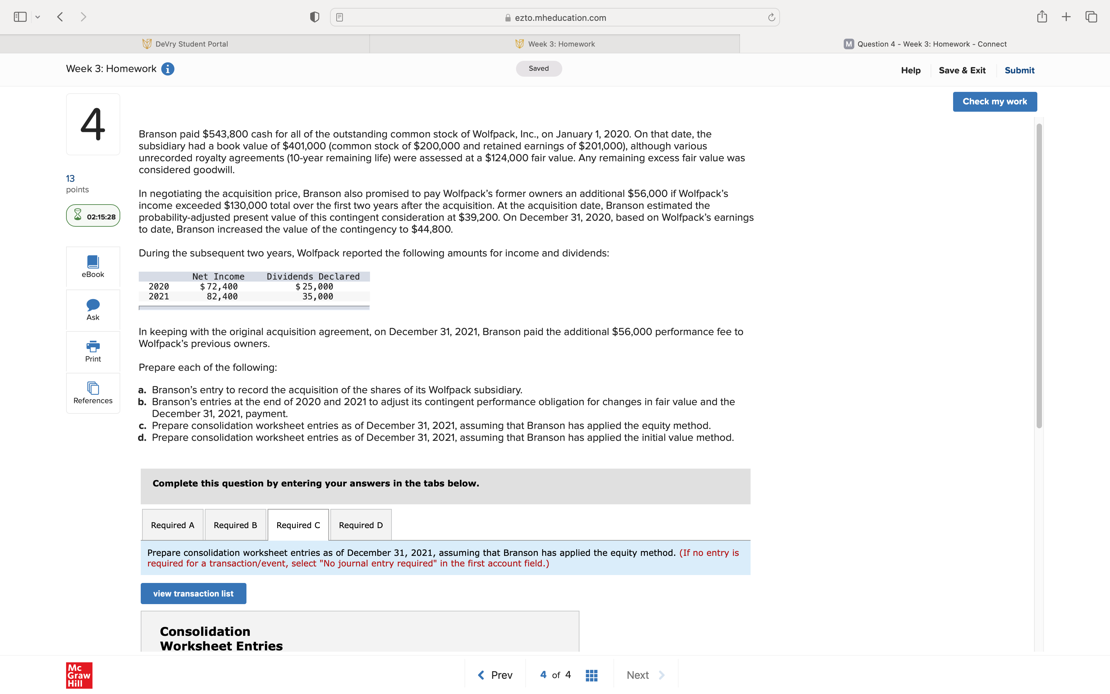Click the countdown timer hourglass
The image size is (1110, 694).
point(78,215)
